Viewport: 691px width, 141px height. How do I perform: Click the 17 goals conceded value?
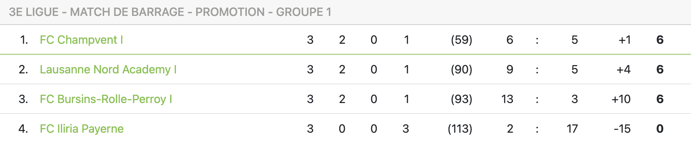point(572,129)
